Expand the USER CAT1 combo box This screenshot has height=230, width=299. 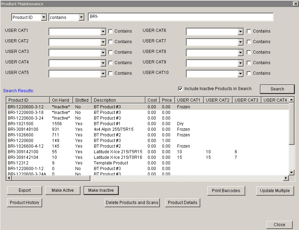pyautogui.click(x=103, y=32)
